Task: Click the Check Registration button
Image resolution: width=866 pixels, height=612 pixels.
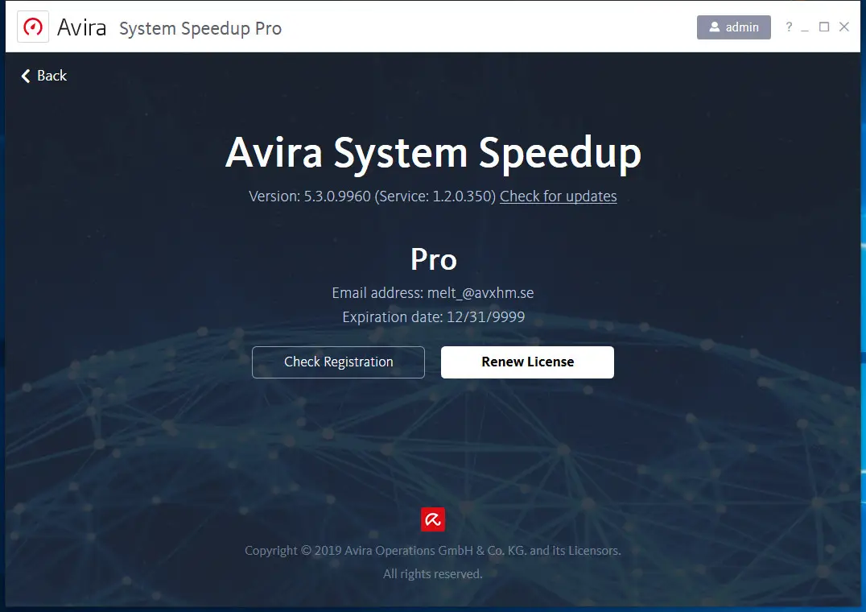Action: [338, 362]
